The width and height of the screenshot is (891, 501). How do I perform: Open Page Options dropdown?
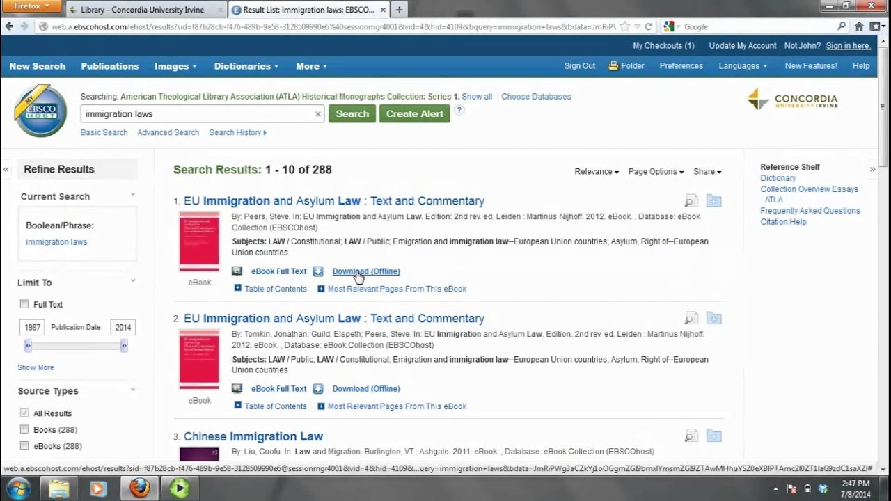click(656, 172)
